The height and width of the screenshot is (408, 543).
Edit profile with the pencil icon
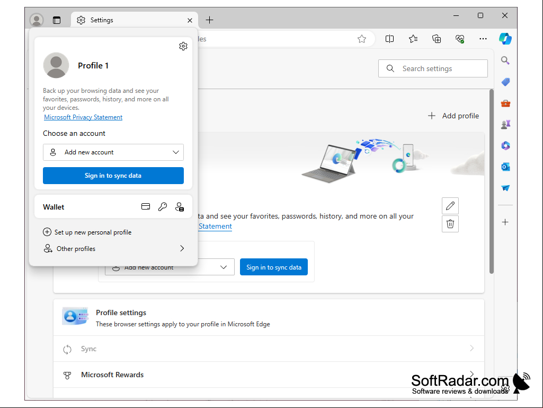[x=450, y=206]
